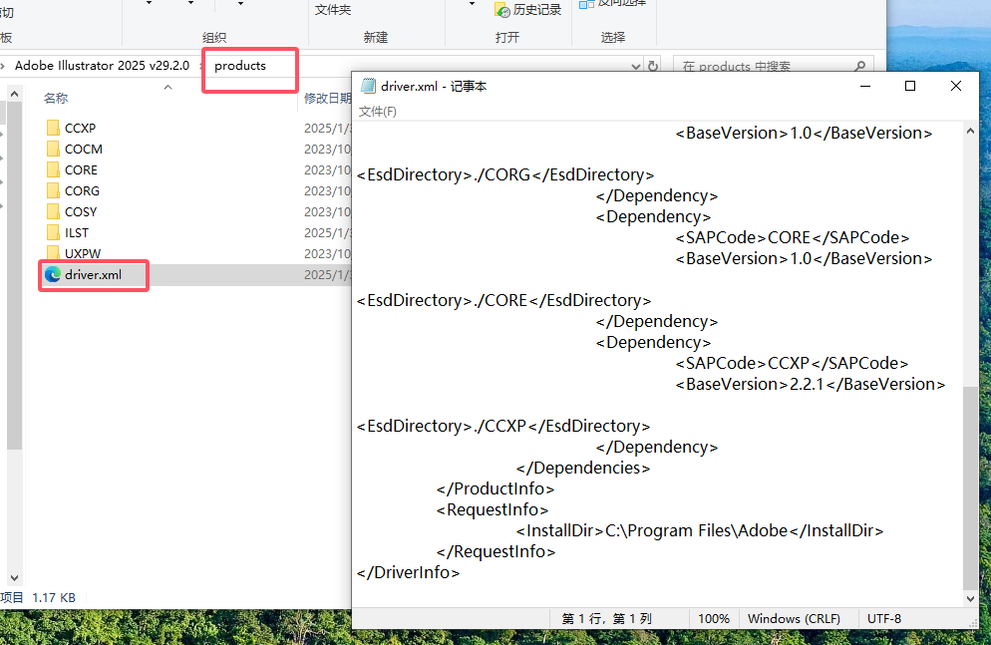Screen dimensions: 991x645
Task: Click the COSY folder icon
Action: point(54,211)
